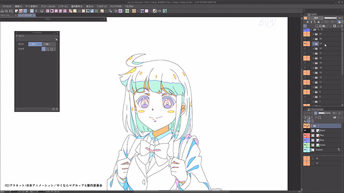Open the アニメーション(A) menu
The height and width of the screenshot is (193, 344).
click(x=48, y=6)
